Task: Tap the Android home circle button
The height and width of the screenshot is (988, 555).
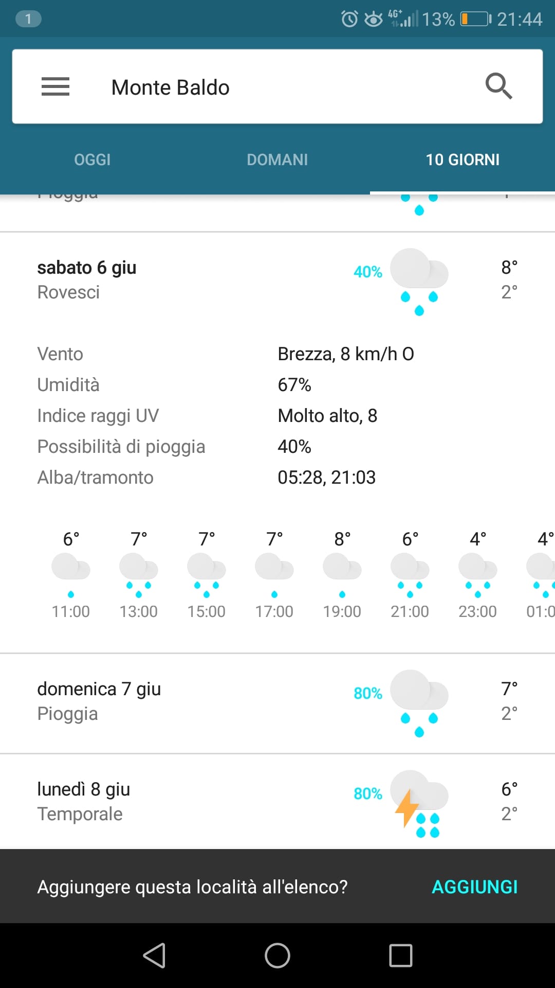Action: 277,956
